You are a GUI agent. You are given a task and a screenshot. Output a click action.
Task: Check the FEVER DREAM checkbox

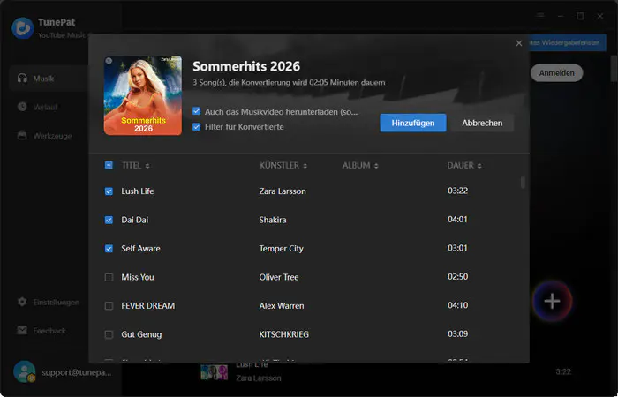tap(109, 305)
